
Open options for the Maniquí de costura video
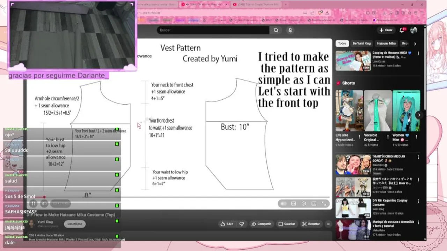[419, 223]
